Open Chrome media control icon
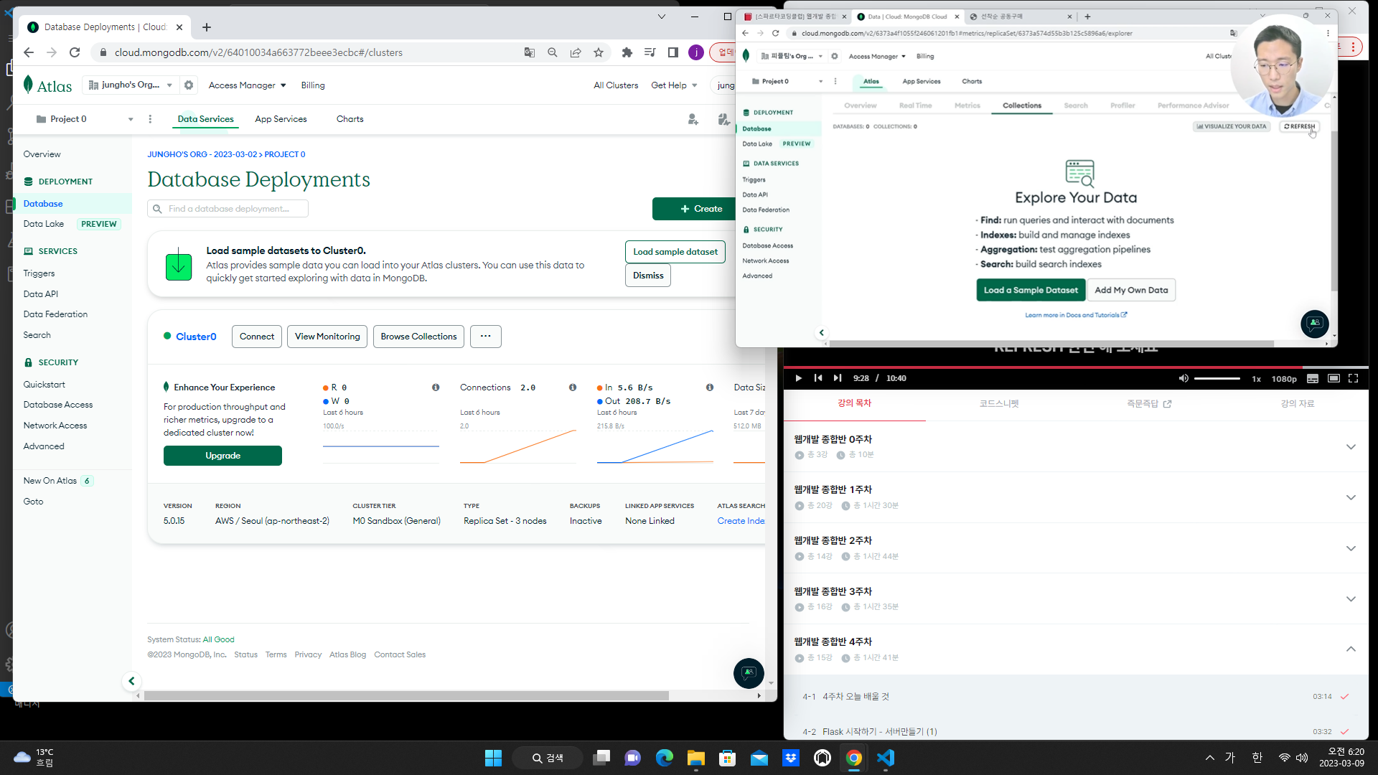This screenshot has width=1378, height=775. [x=650, y=52]
